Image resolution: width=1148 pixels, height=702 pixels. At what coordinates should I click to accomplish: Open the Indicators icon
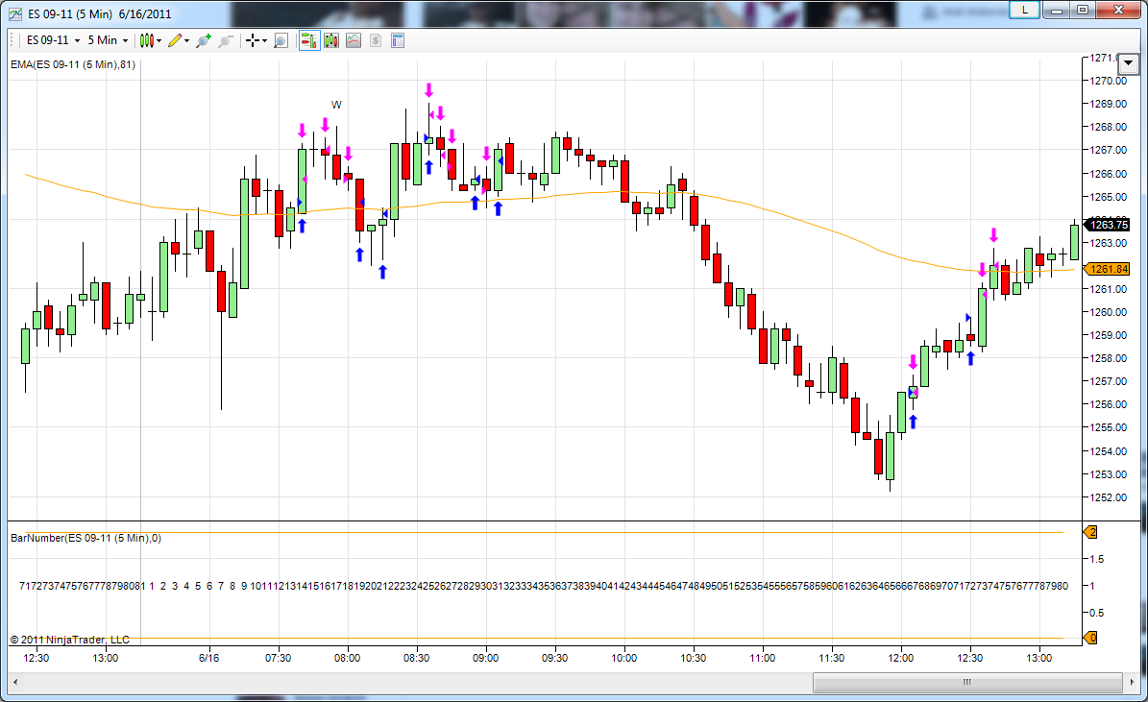[x=354, y=40]
